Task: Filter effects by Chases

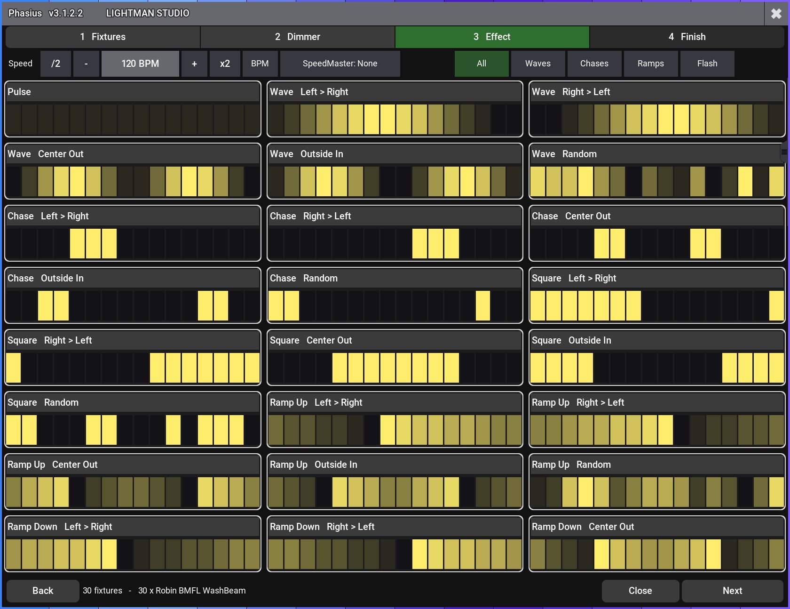Action: click(594, 64)
